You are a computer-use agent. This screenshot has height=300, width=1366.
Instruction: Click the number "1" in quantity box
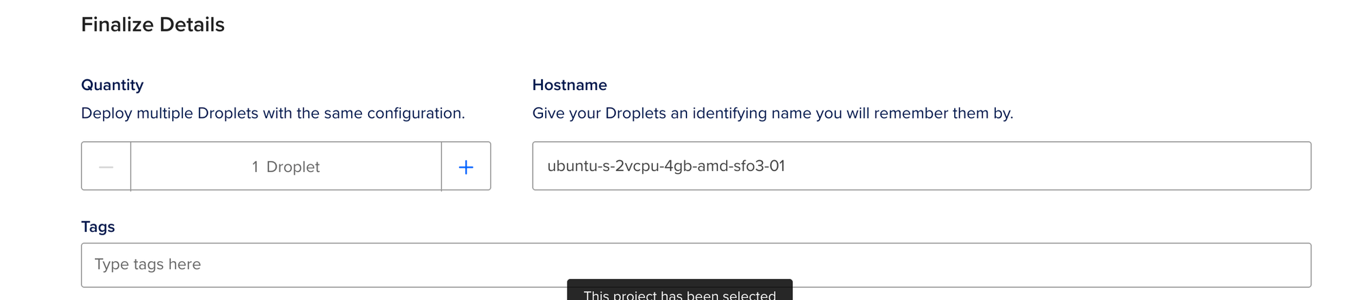(x=255, y=167)
